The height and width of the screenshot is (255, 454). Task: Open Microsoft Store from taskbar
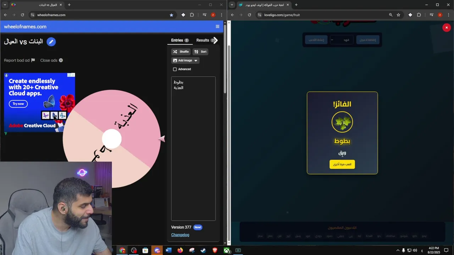pos(145,250)
